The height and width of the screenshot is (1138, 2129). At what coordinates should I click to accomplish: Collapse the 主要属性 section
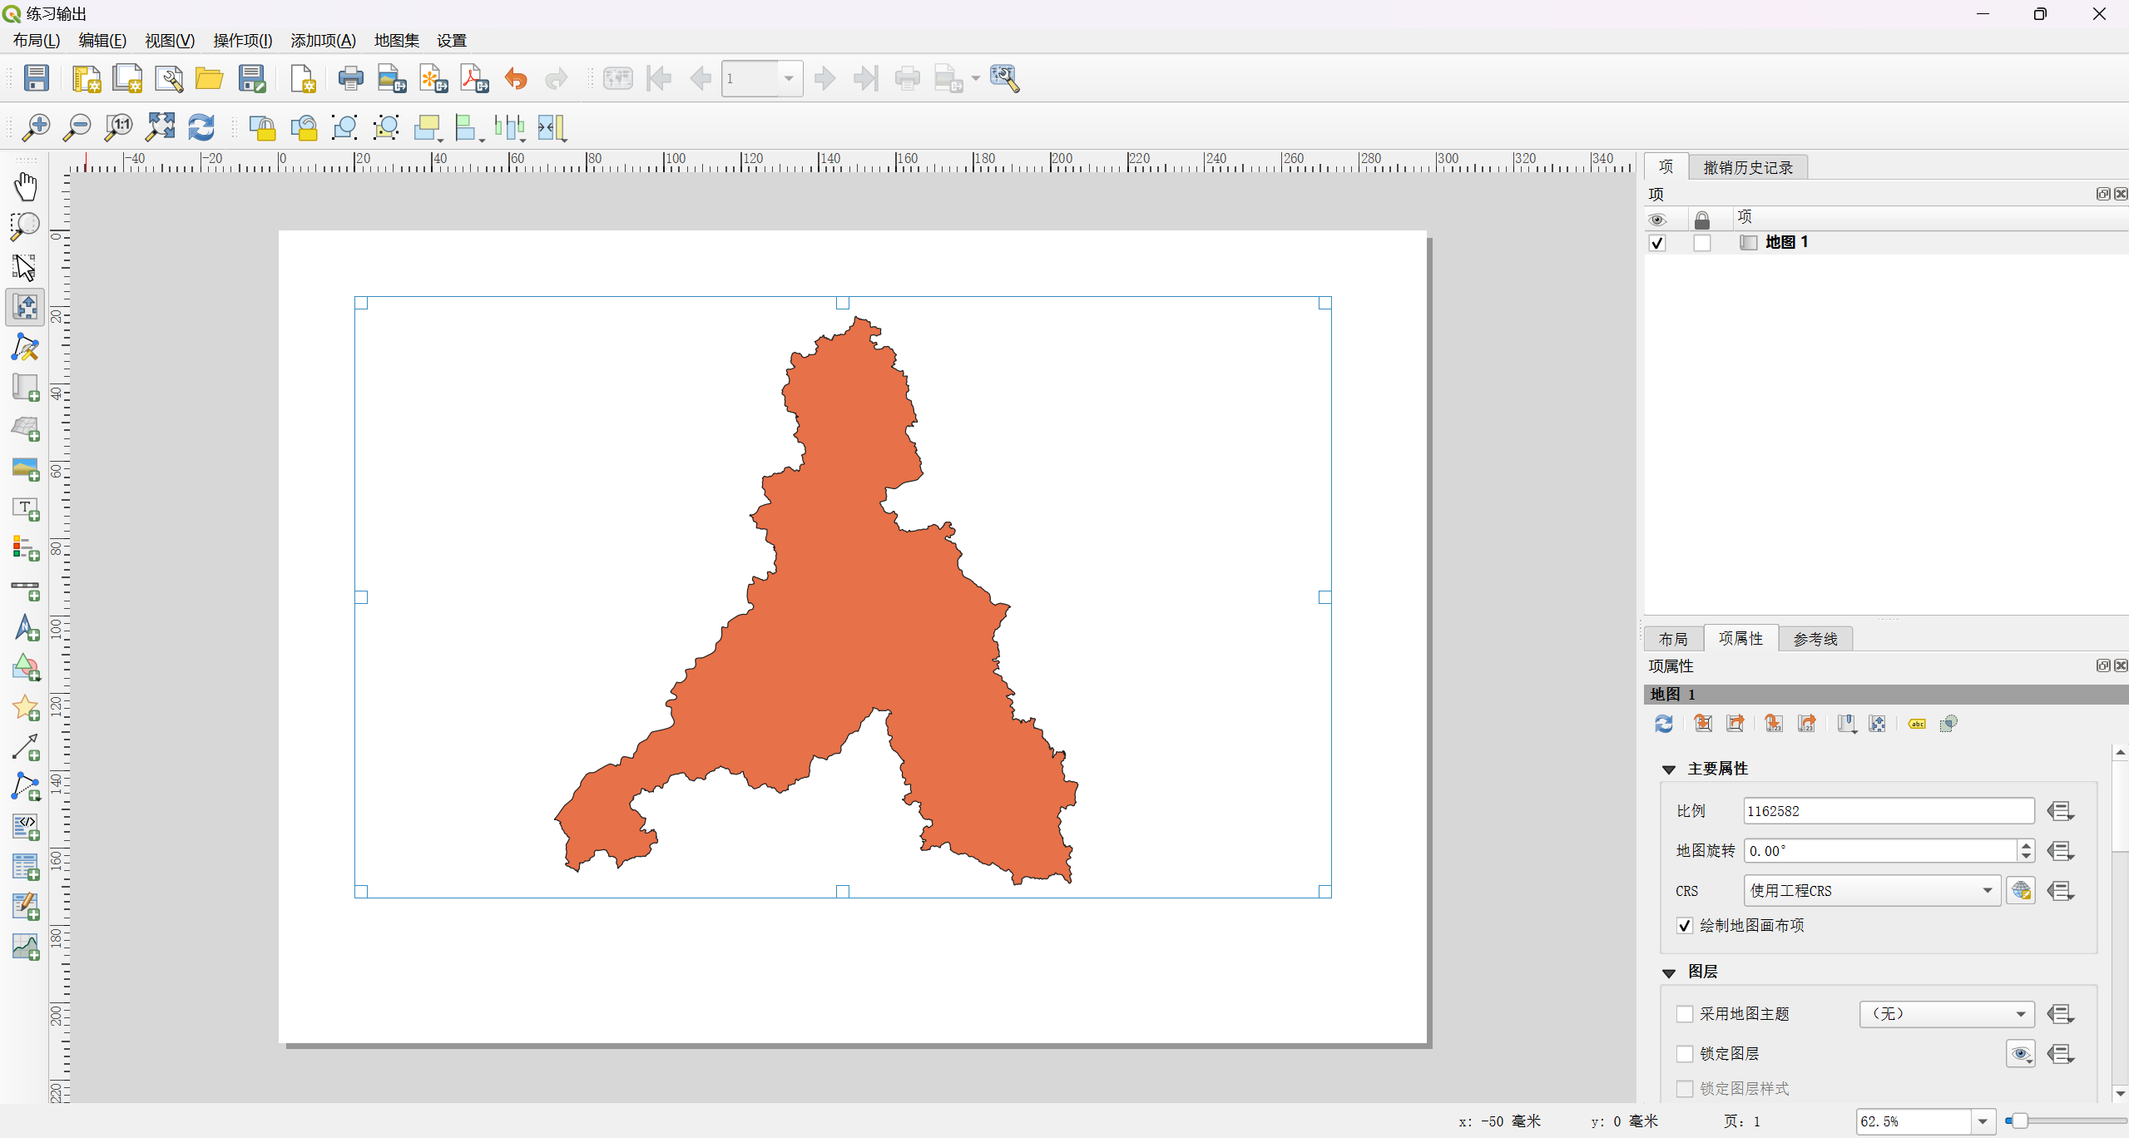click(x=1669, y=769)
